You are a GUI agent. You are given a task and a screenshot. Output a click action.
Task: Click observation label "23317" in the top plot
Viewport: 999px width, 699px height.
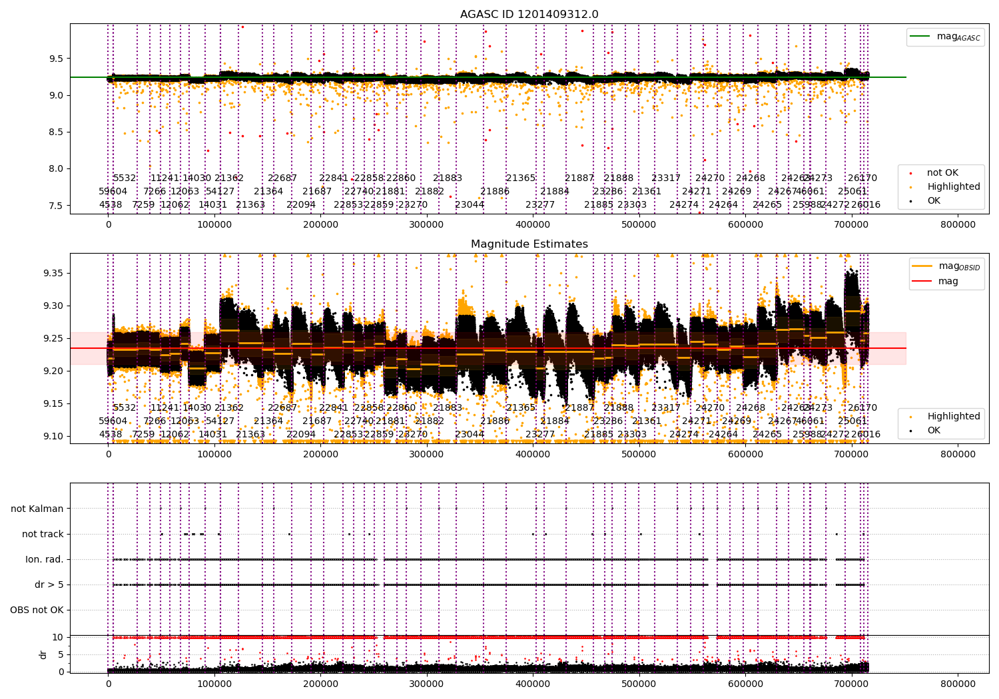point(666,178)
